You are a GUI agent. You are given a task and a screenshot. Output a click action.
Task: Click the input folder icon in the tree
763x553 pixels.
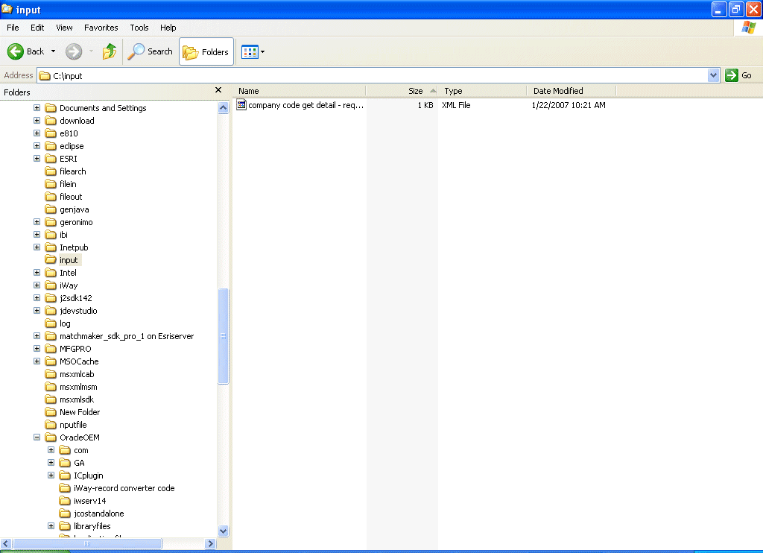coord(49,259)
